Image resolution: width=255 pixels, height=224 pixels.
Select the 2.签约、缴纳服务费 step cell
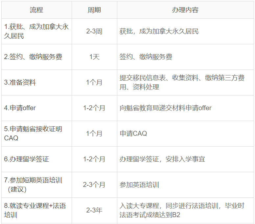coord(33,57)
